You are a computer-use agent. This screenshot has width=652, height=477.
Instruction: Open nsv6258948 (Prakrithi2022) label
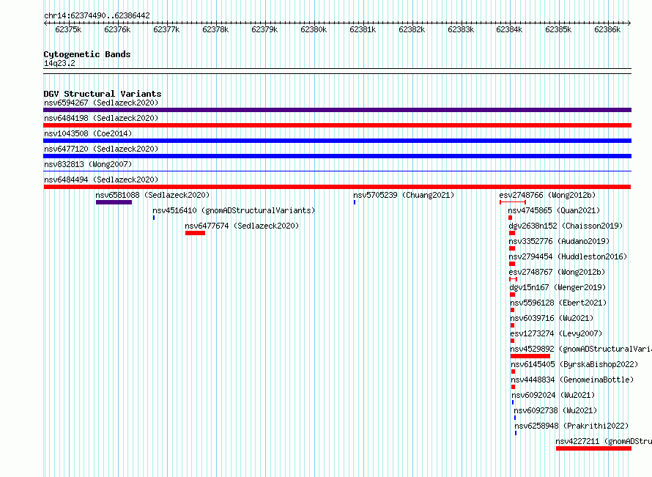coord(571,426)
